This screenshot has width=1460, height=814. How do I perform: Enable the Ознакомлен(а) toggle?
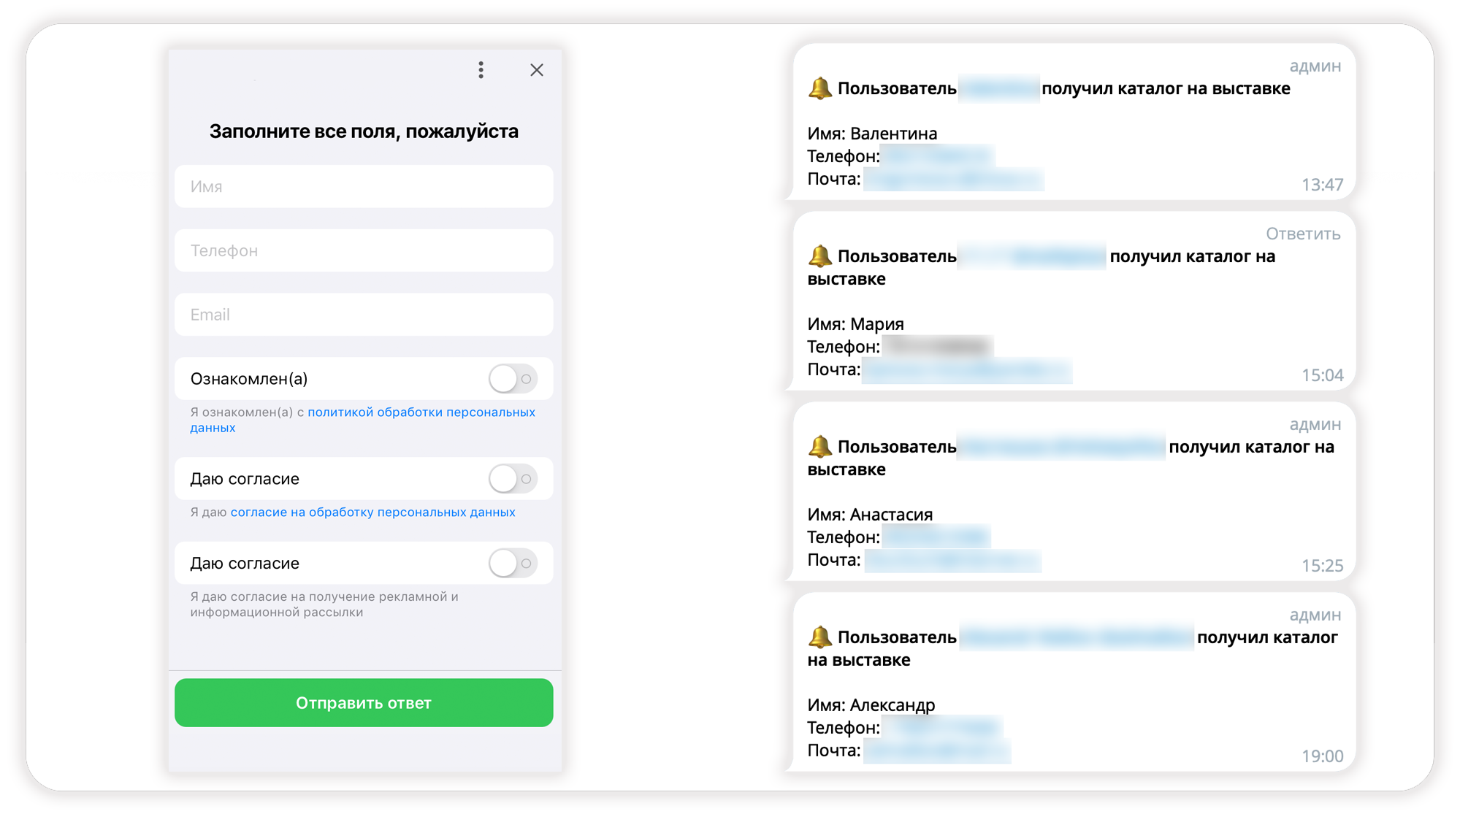coord(512,379)
